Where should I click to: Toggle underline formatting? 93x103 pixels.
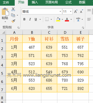tap(36, 19)
